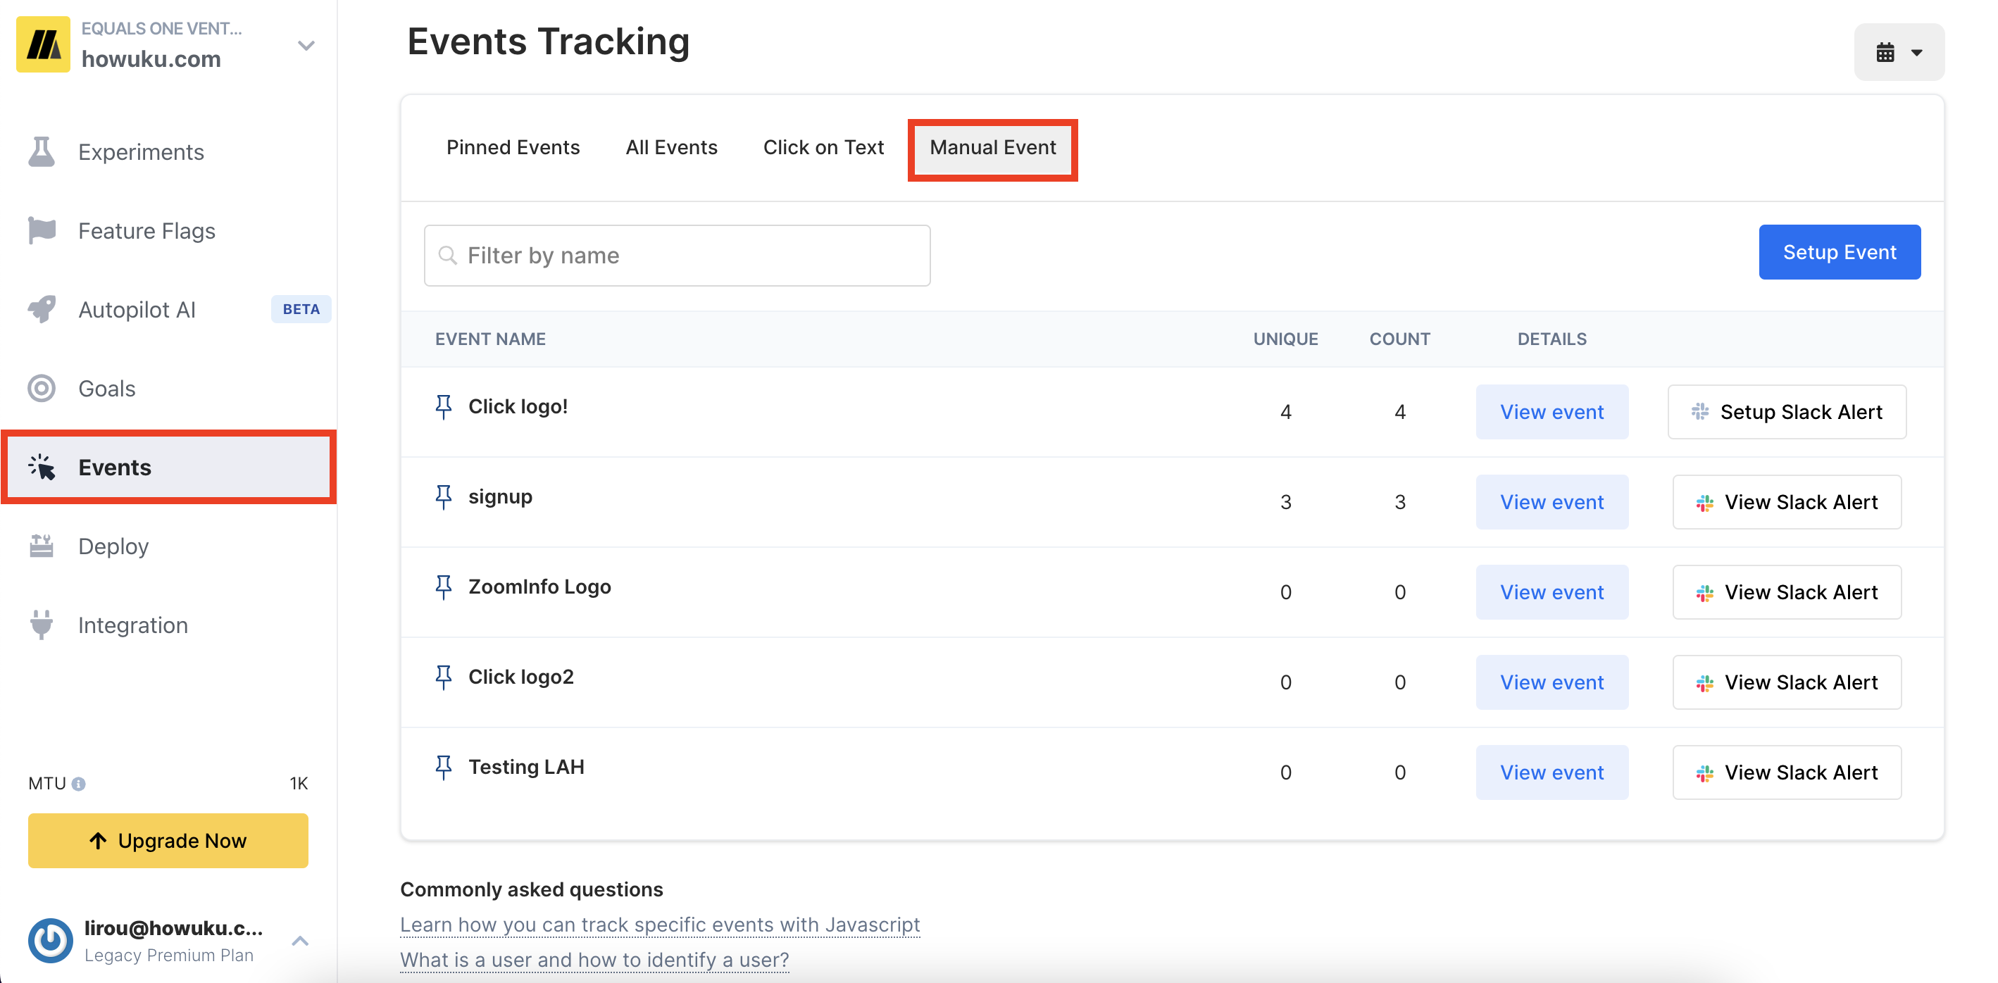The image size is (1998, 983).
Task: Open link about tracking events with Javascript
Action: coord(659,925)
